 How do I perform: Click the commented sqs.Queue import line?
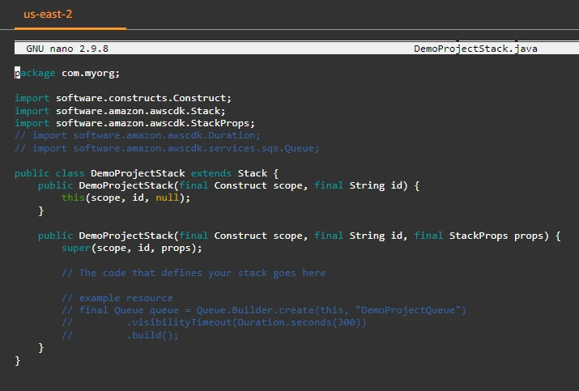[167, 148]
